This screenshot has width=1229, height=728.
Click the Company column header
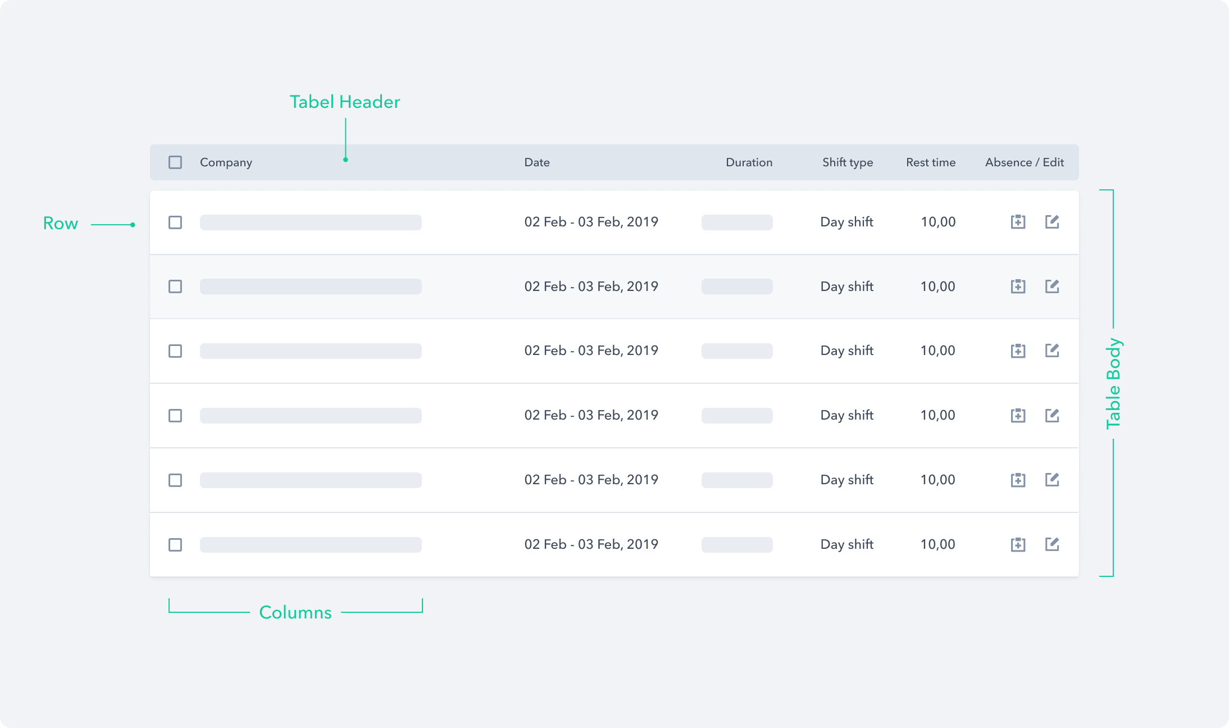pyautogui.click(x=226, y=162)
